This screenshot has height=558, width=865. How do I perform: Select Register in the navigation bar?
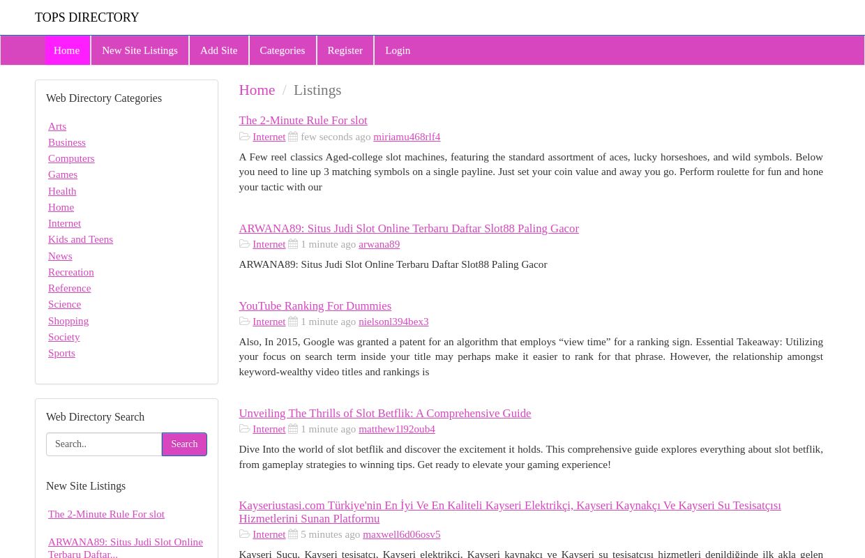pos(345,50)
